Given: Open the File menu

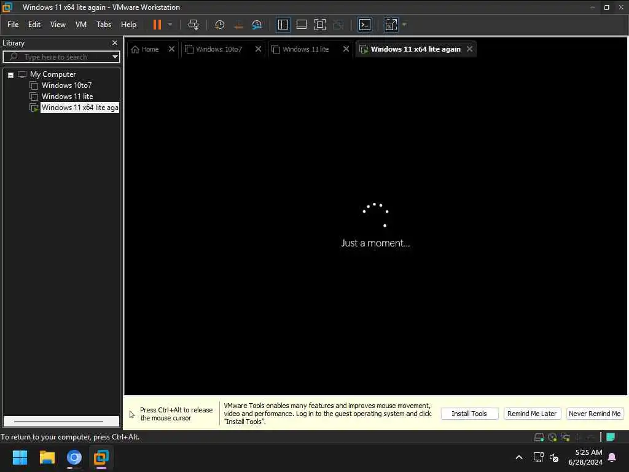Looking at the screenshot, I should (x=13, y=25).
